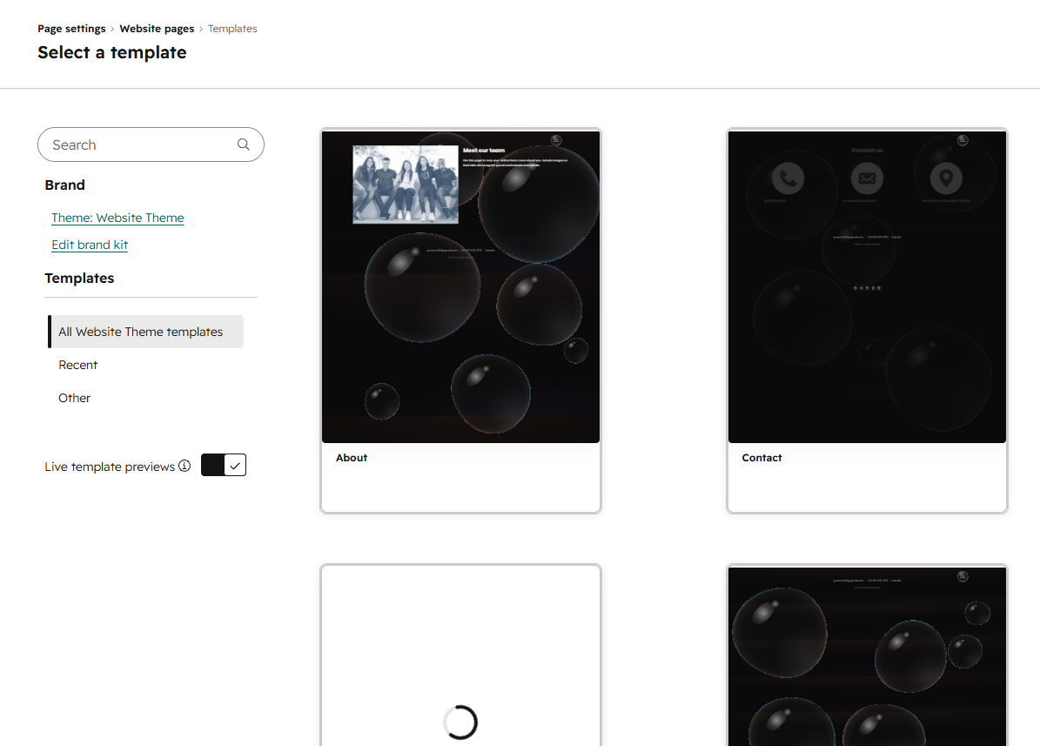
Task: Choose the Contact template thumbnail
Action: point(867,286)
